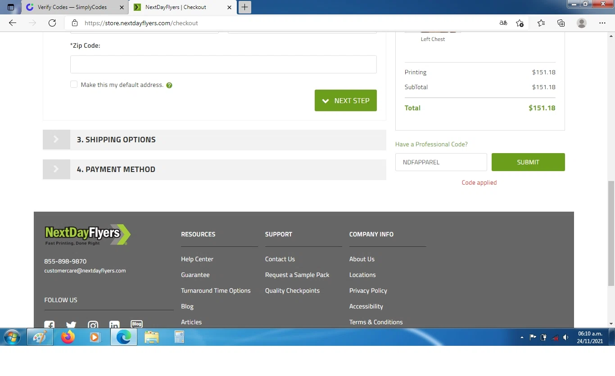Expand the Payment Method section
The image size is (615, 376).
(x=214, y=169)
